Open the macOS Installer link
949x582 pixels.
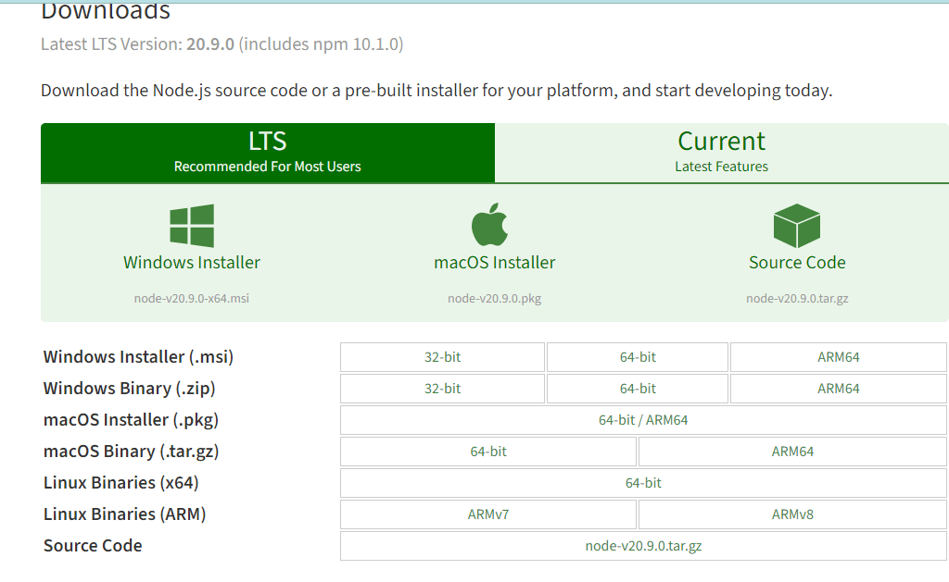495,262
